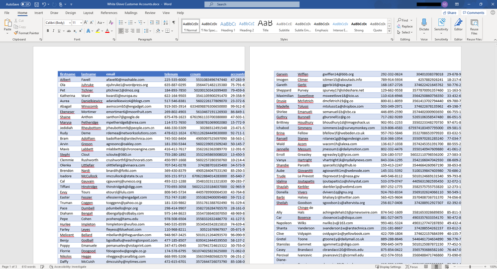Apply red font color
Image resolution: width=497 pixels, height=269 pixels.
point(107,31)
